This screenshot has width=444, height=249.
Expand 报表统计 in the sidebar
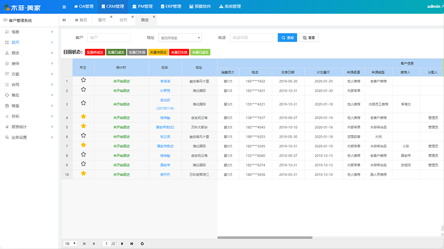[x=29, y=126]
